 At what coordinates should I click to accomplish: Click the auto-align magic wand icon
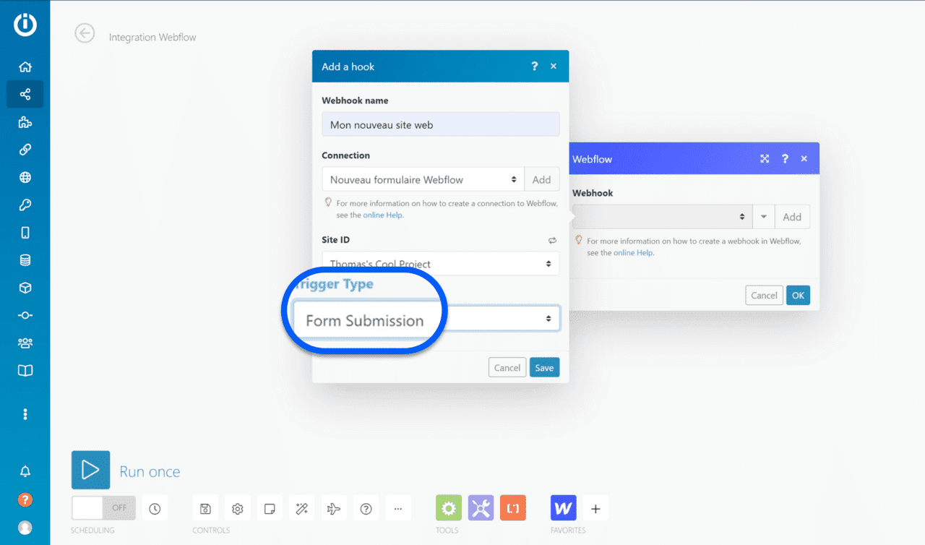tap(302, 509)
